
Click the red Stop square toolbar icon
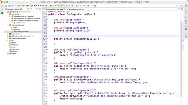point(35,6)
